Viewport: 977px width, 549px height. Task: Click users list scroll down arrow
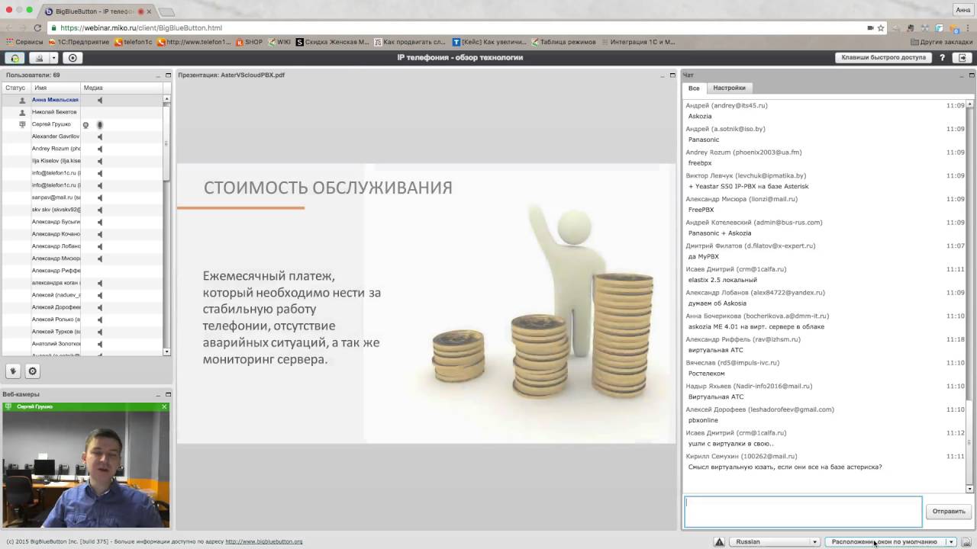point(166,352)
